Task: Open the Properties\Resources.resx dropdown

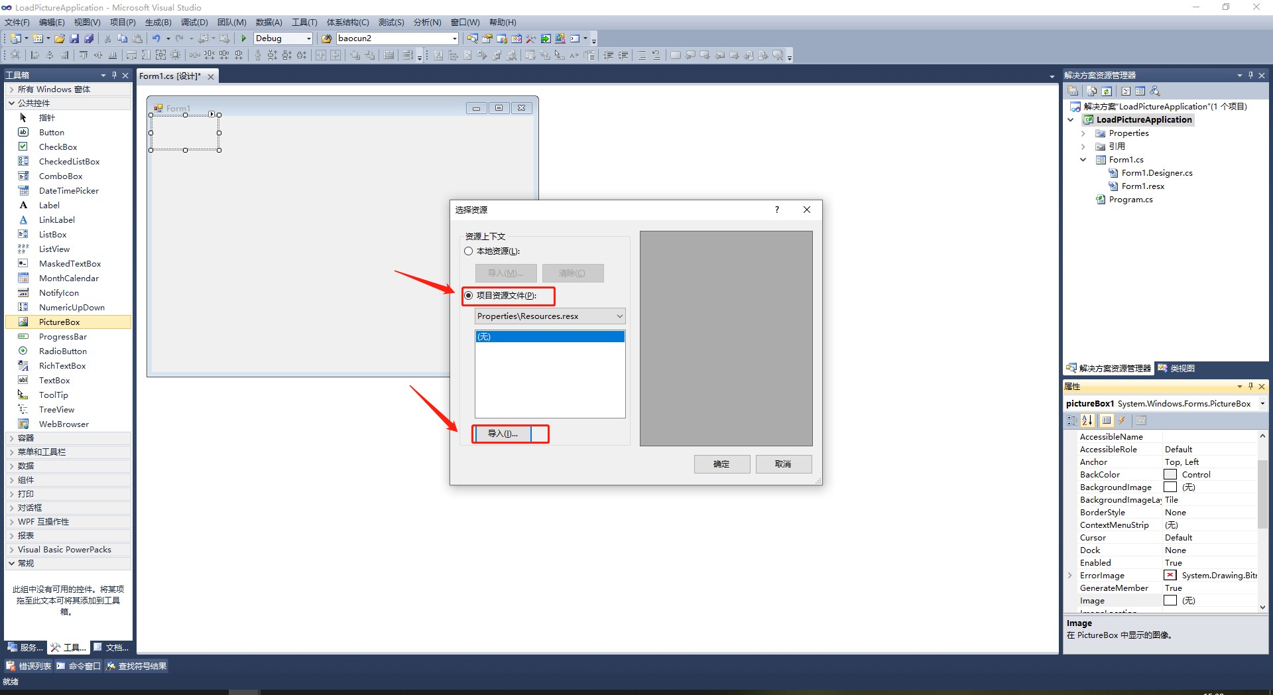Action: click(619, 316)
